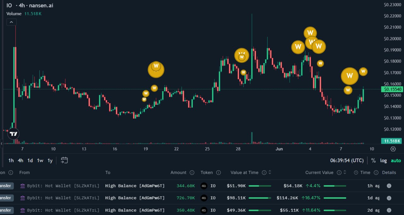Open the TradingView logo link
404x215 pixels.
point(13,134)
